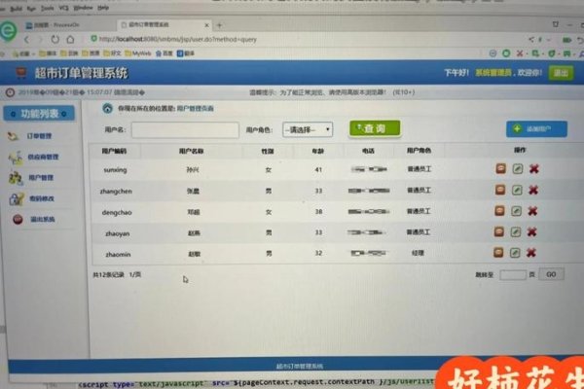This screenshot has height=389, width=584.
Task: Open the MyWeb bookmark folder
Action: coord(138,53)
